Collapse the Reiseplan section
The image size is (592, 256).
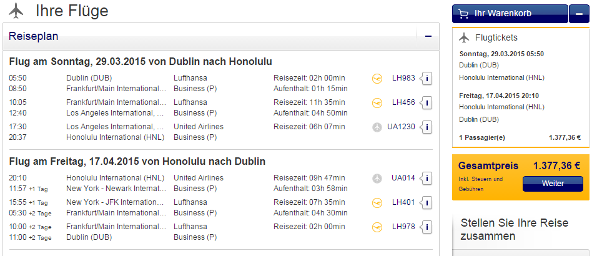pos(428,36)
